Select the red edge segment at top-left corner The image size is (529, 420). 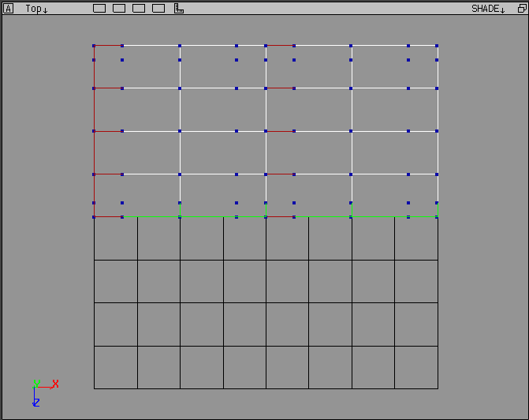point(108,46)
